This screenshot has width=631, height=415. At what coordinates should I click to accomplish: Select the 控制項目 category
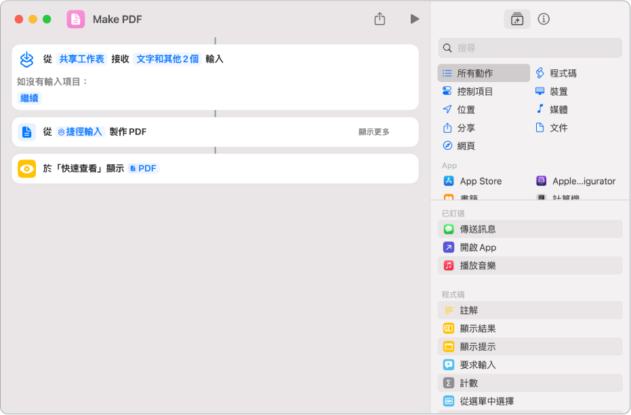tap(468, 92)
